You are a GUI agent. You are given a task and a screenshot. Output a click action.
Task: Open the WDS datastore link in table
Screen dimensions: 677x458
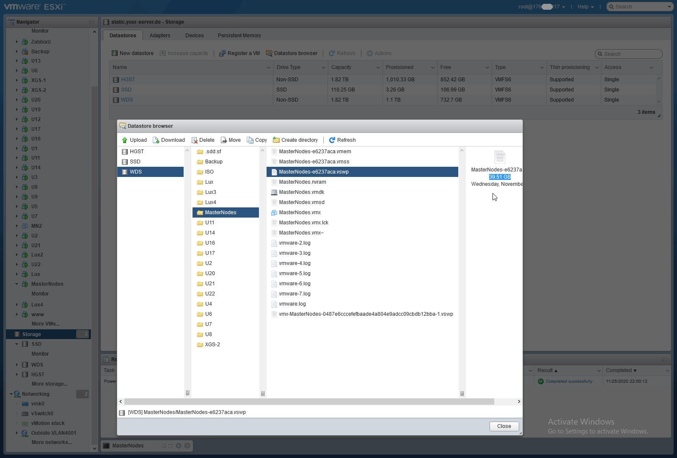(127, 100)
